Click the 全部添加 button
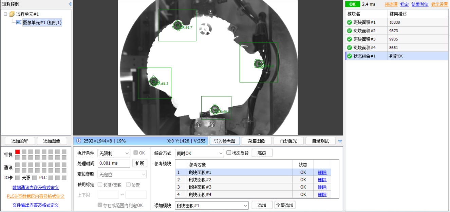 pos(285,205)
